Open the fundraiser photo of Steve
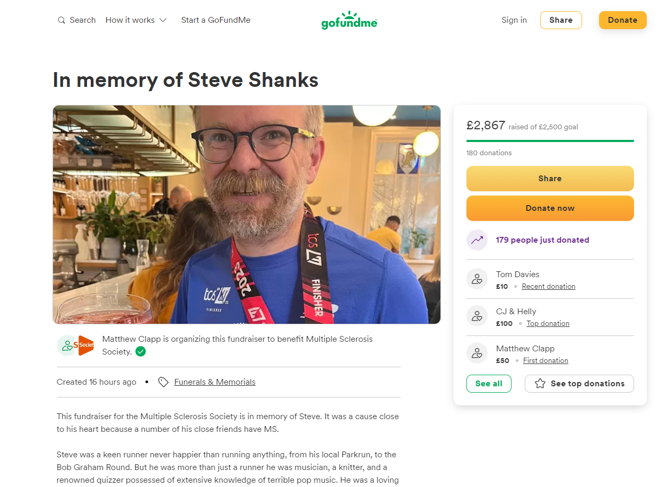Viewport: 659px width, 487px height. (x=246, y=214)
